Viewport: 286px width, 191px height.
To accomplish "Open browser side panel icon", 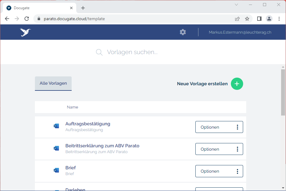I will pyautogui.click(x=259, y=19).
